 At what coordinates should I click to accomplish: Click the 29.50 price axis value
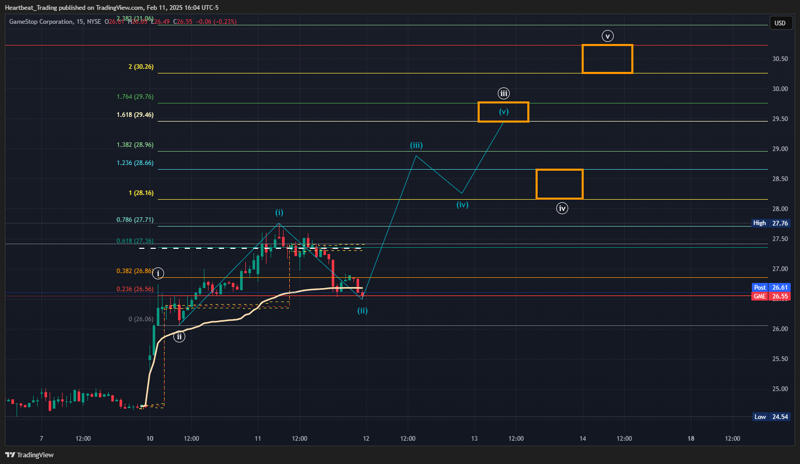coord(780,119)
